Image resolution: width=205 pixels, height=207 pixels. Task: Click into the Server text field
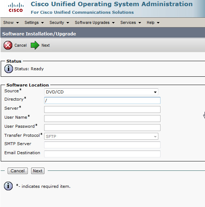coord(102,109)
